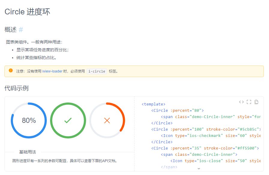This screenshot has height=175, width=269.
Task: Click the 80% text inside circle
Action: point(29,120)
